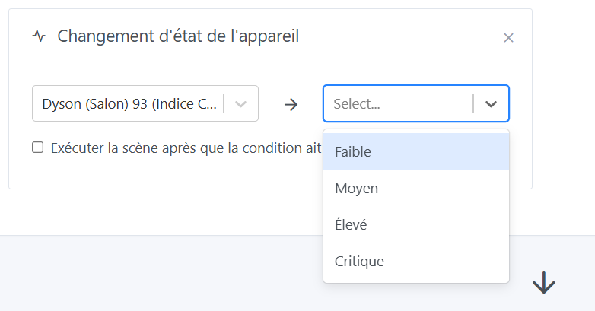The width and height of the screenshot is (595, 311).
Task: Click the divider line beside the Dyson chevron
Action: click(224, 104)
